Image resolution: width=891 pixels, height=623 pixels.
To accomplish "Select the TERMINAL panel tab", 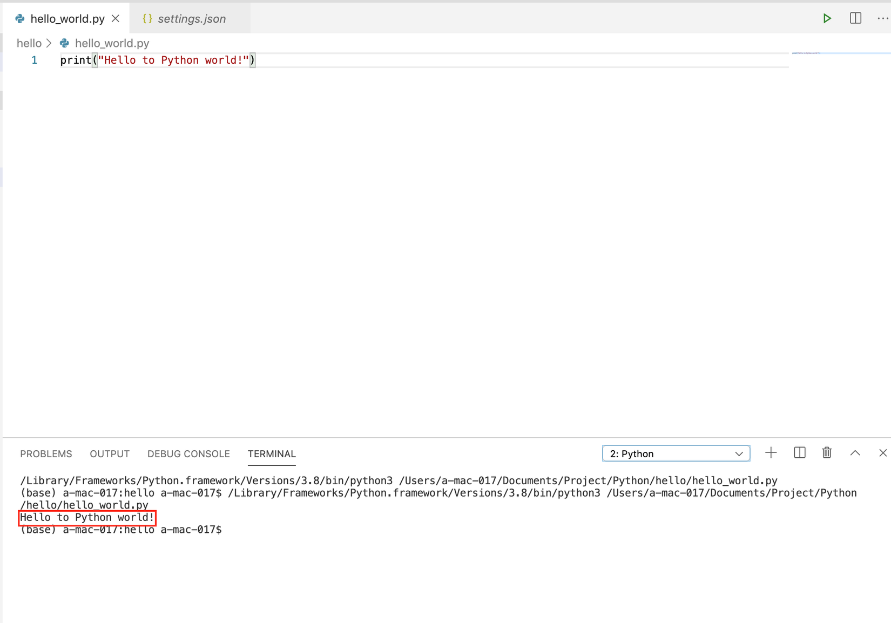I will click(272, 454).
